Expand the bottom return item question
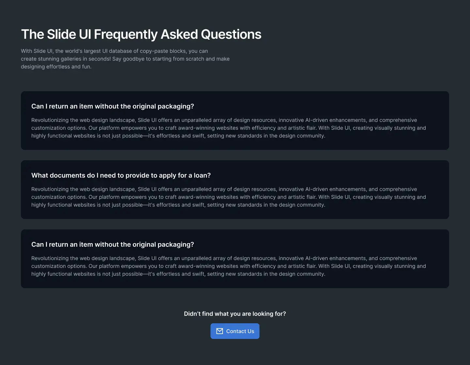 tap(113, 244)
